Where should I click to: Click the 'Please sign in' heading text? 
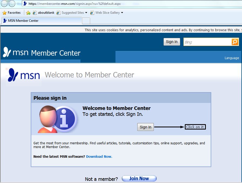50,98
